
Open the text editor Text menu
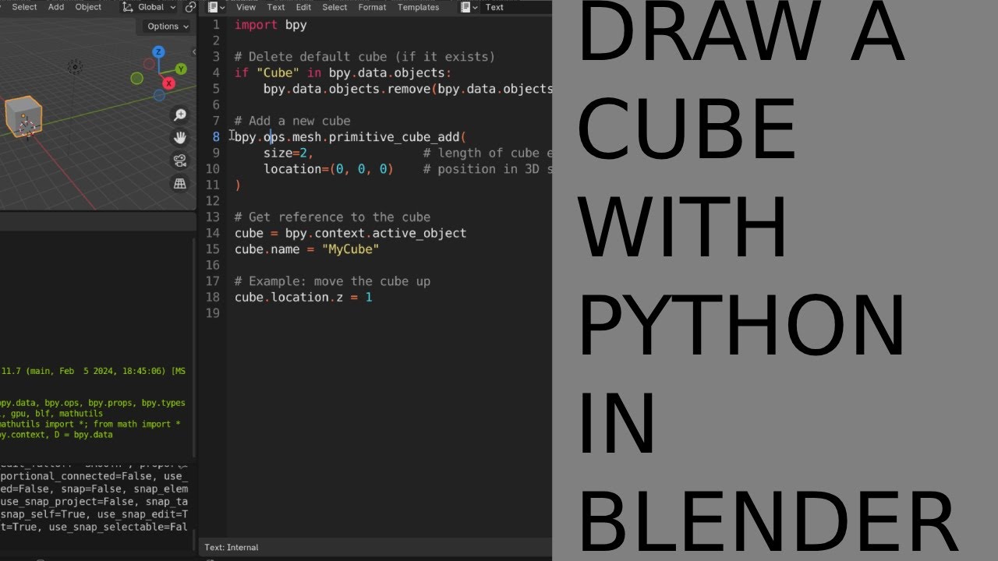[x=276, y=7]
